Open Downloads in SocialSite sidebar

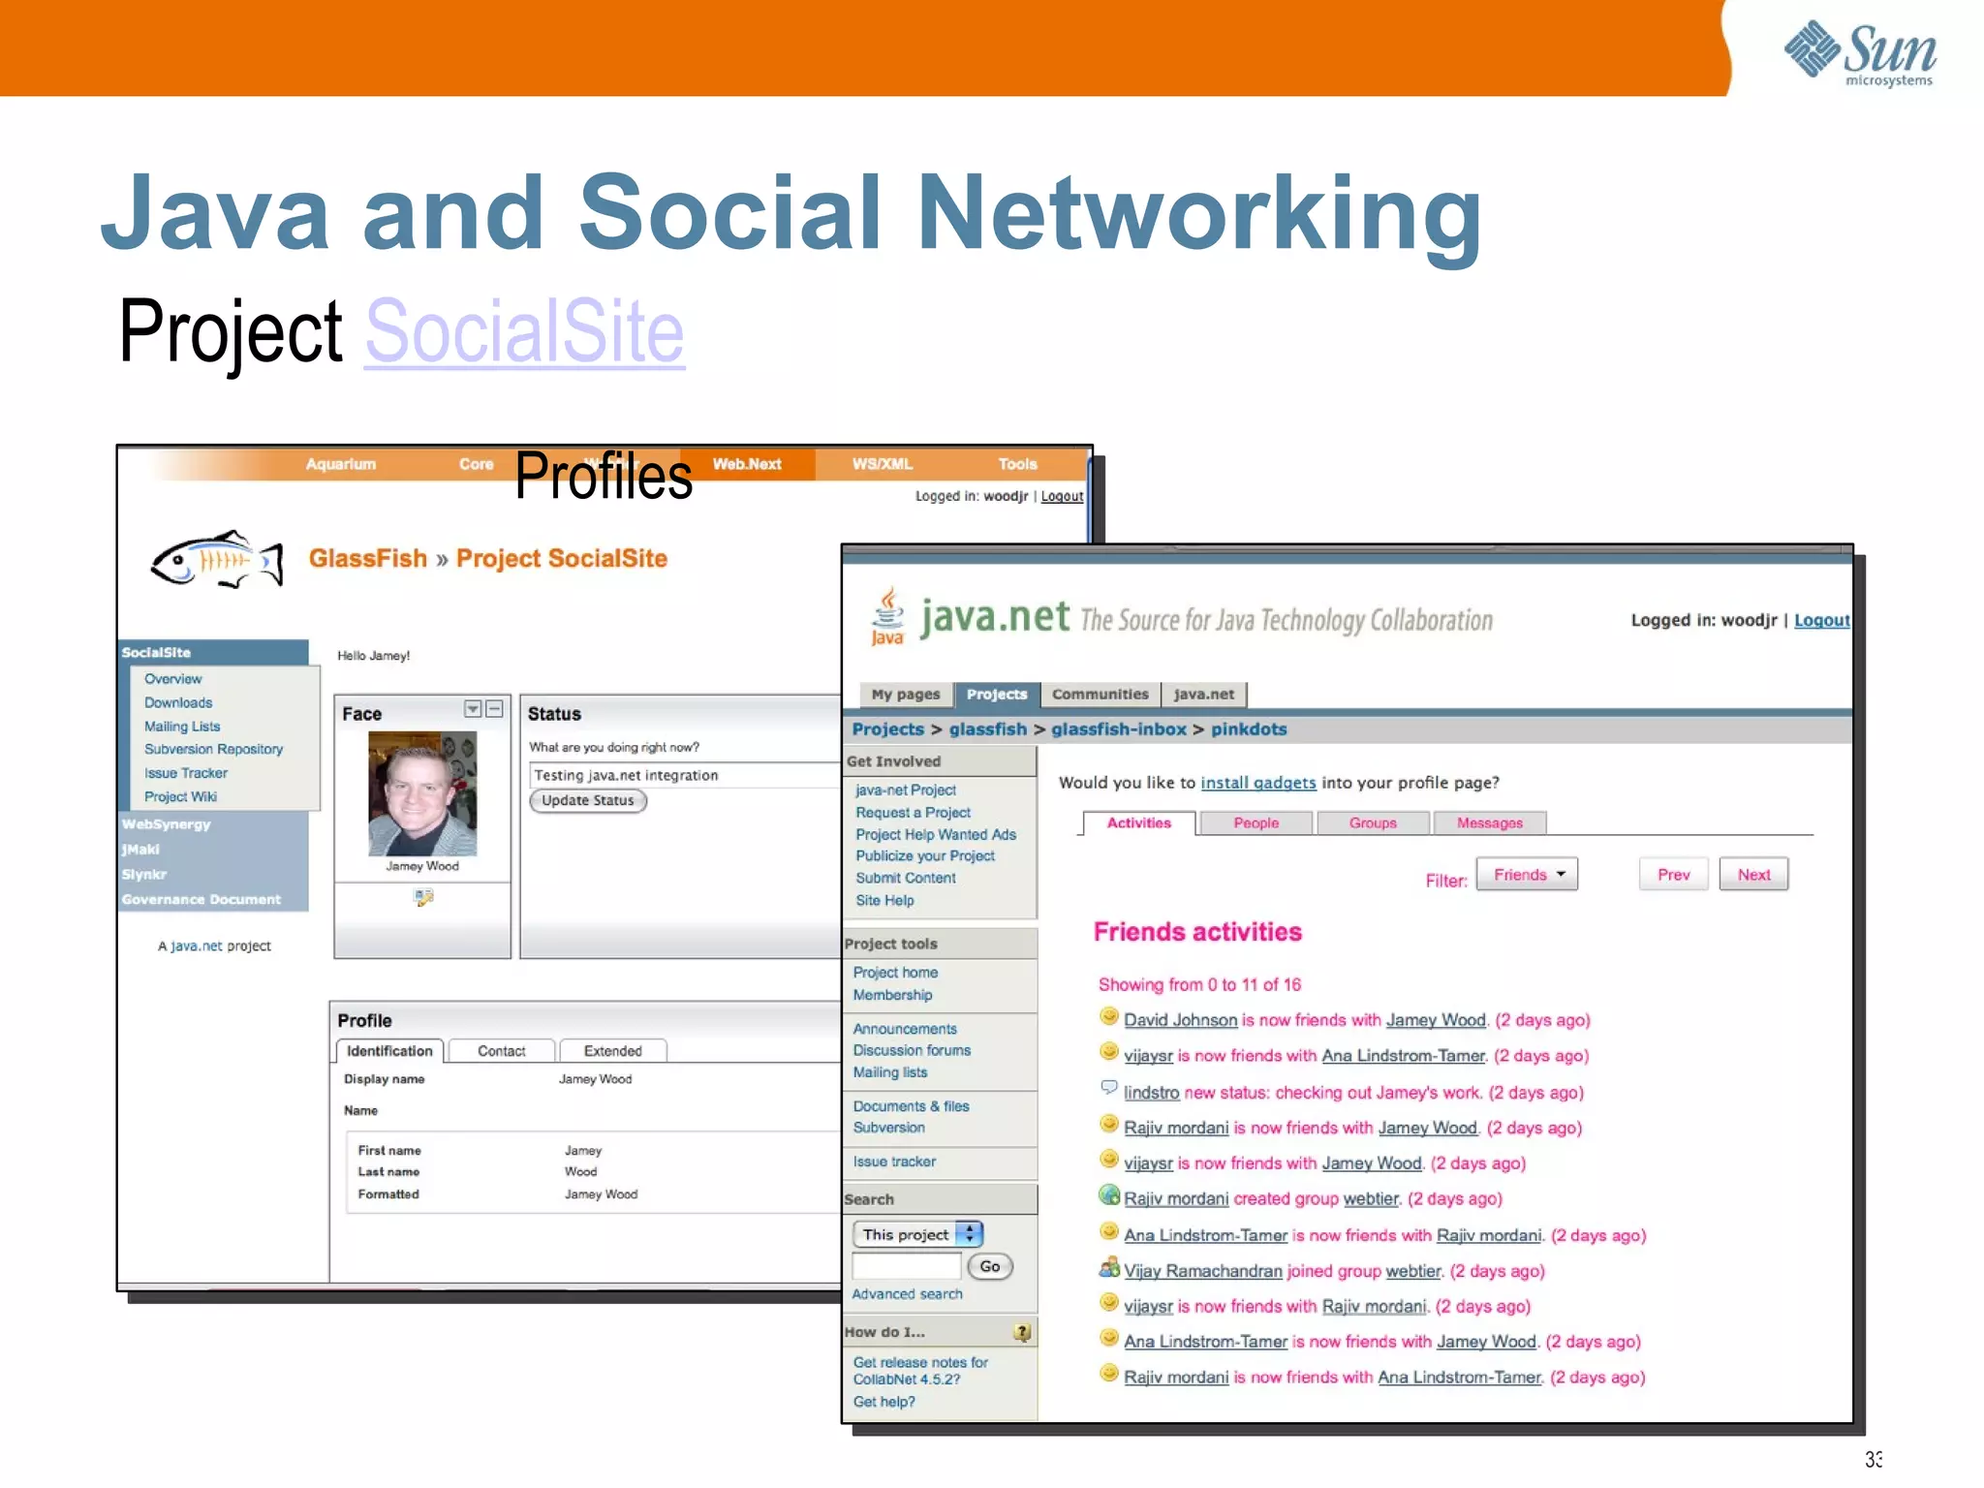[178, 702]
